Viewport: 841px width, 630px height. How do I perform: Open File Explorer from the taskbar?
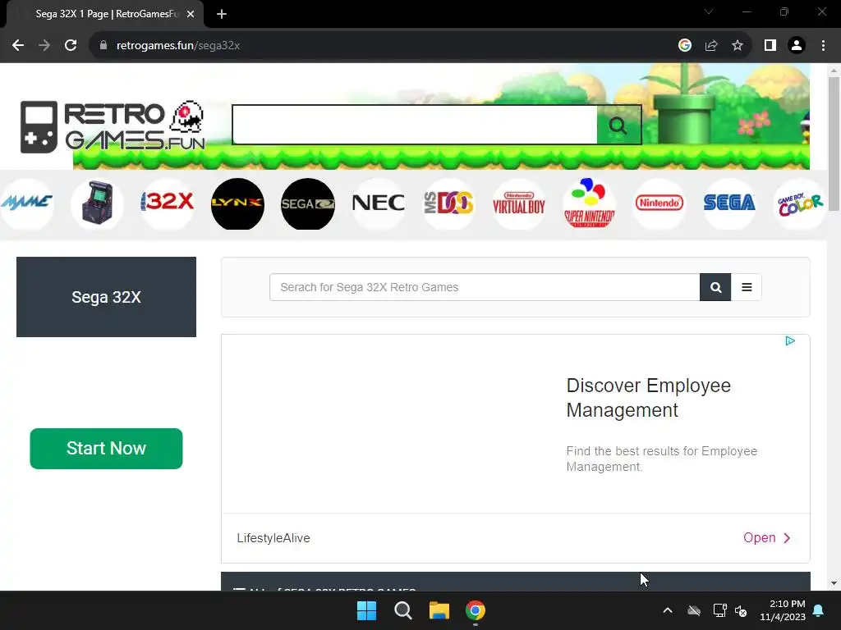point(439,610)
